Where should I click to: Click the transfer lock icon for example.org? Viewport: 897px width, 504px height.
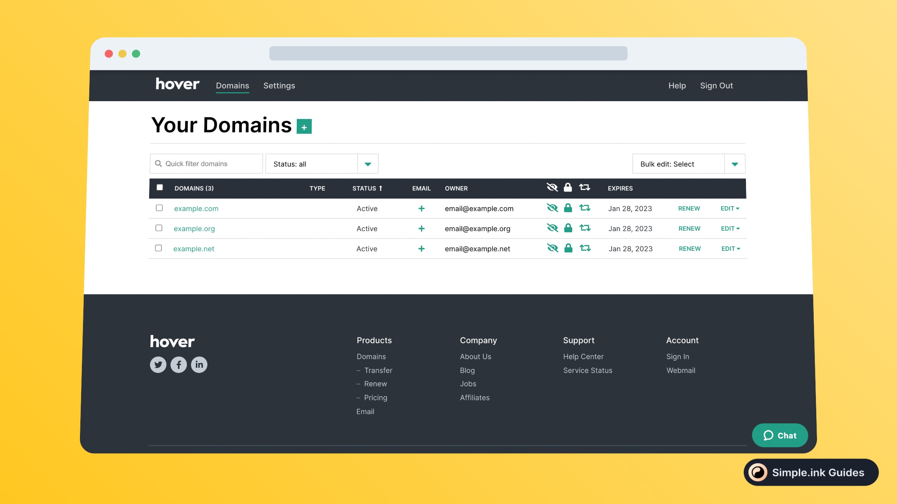[568, 228]
